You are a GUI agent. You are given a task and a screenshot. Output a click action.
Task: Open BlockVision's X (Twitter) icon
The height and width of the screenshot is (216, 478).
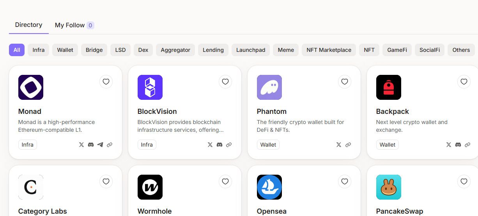(x=210, y=145)
